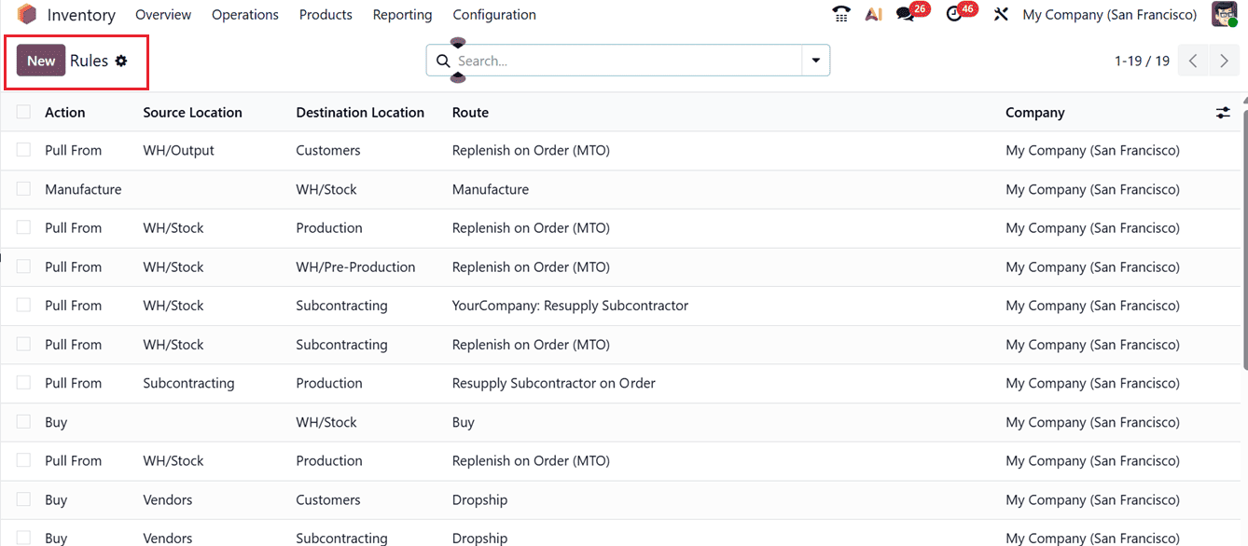Open the messages conversations icon

pos(903,15)
